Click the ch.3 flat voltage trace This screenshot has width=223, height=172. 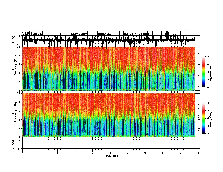pos(109,144)
